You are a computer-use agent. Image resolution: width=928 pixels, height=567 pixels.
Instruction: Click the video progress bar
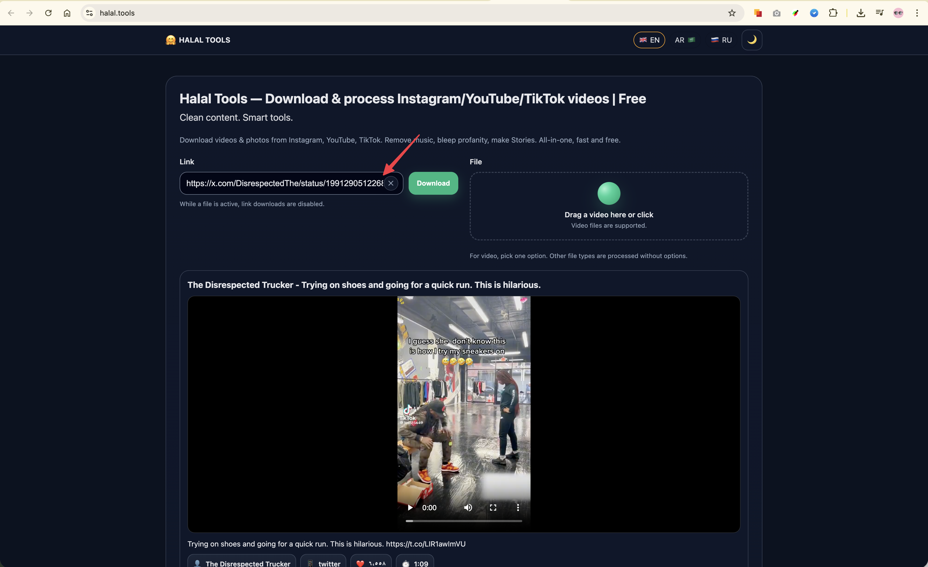tap(464, 521)
